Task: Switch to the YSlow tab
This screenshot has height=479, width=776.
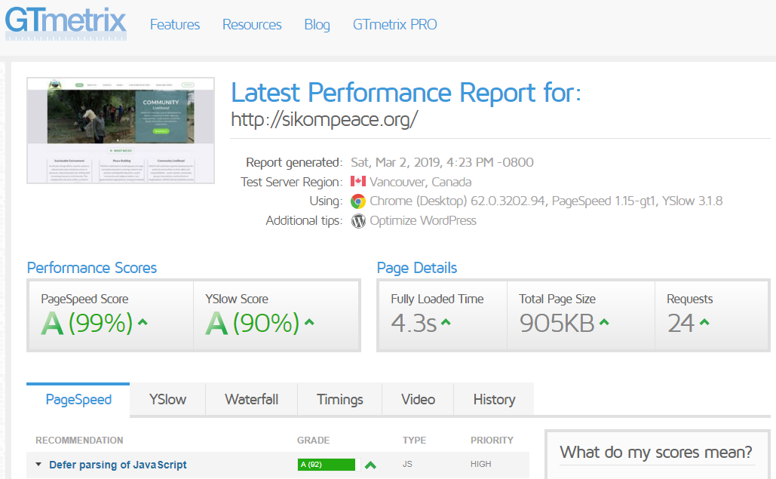Action: (167, 400)
